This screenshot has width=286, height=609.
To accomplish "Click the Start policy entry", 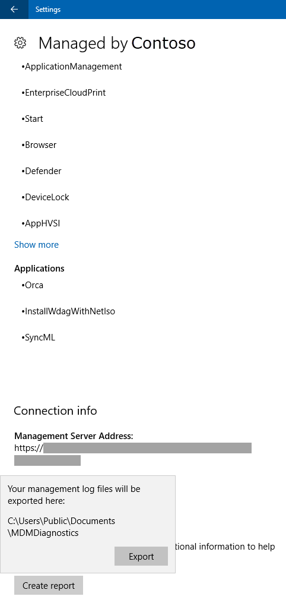I will (x=32, y=119).
